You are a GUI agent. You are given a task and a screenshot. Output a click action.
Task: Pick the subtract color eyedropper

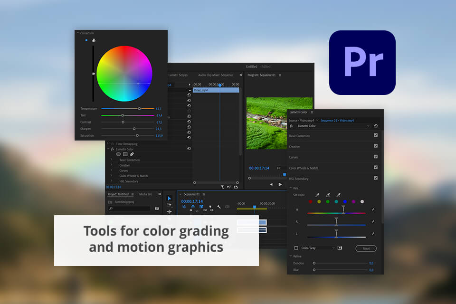339,195
